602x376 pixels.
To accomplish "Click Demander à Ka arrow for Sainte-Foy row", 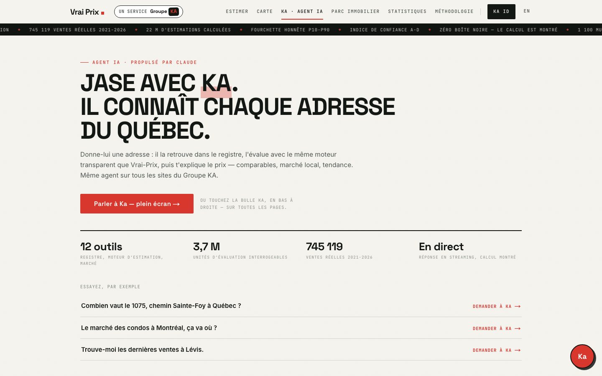I will coord(497,306).
